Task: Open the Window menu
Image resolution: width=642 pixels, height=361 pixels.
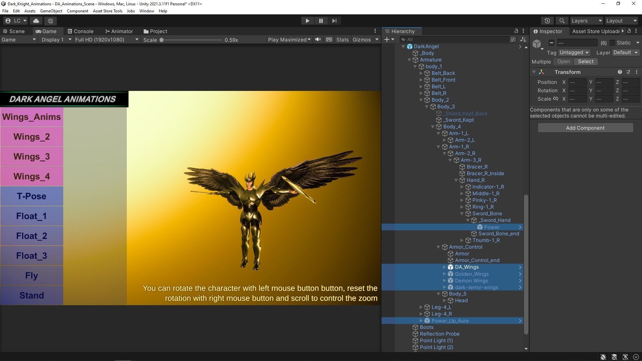Action: [x=147, y=11]
